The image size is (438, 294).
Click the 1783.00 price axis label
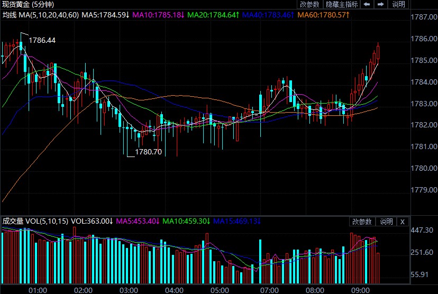(424, 104)
